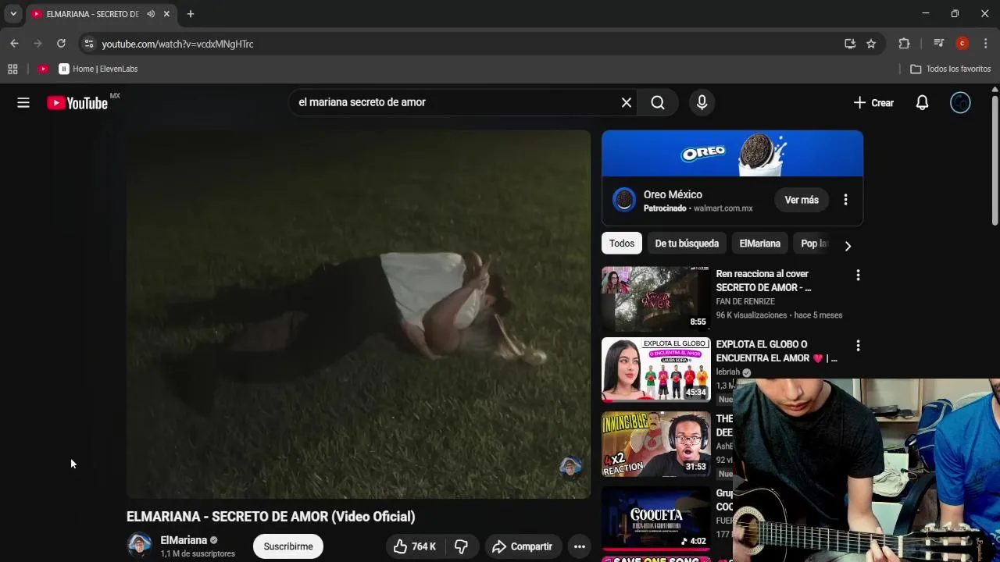
Task: Open options for the Oreo México ad
Action: click(x=845, y=200)
